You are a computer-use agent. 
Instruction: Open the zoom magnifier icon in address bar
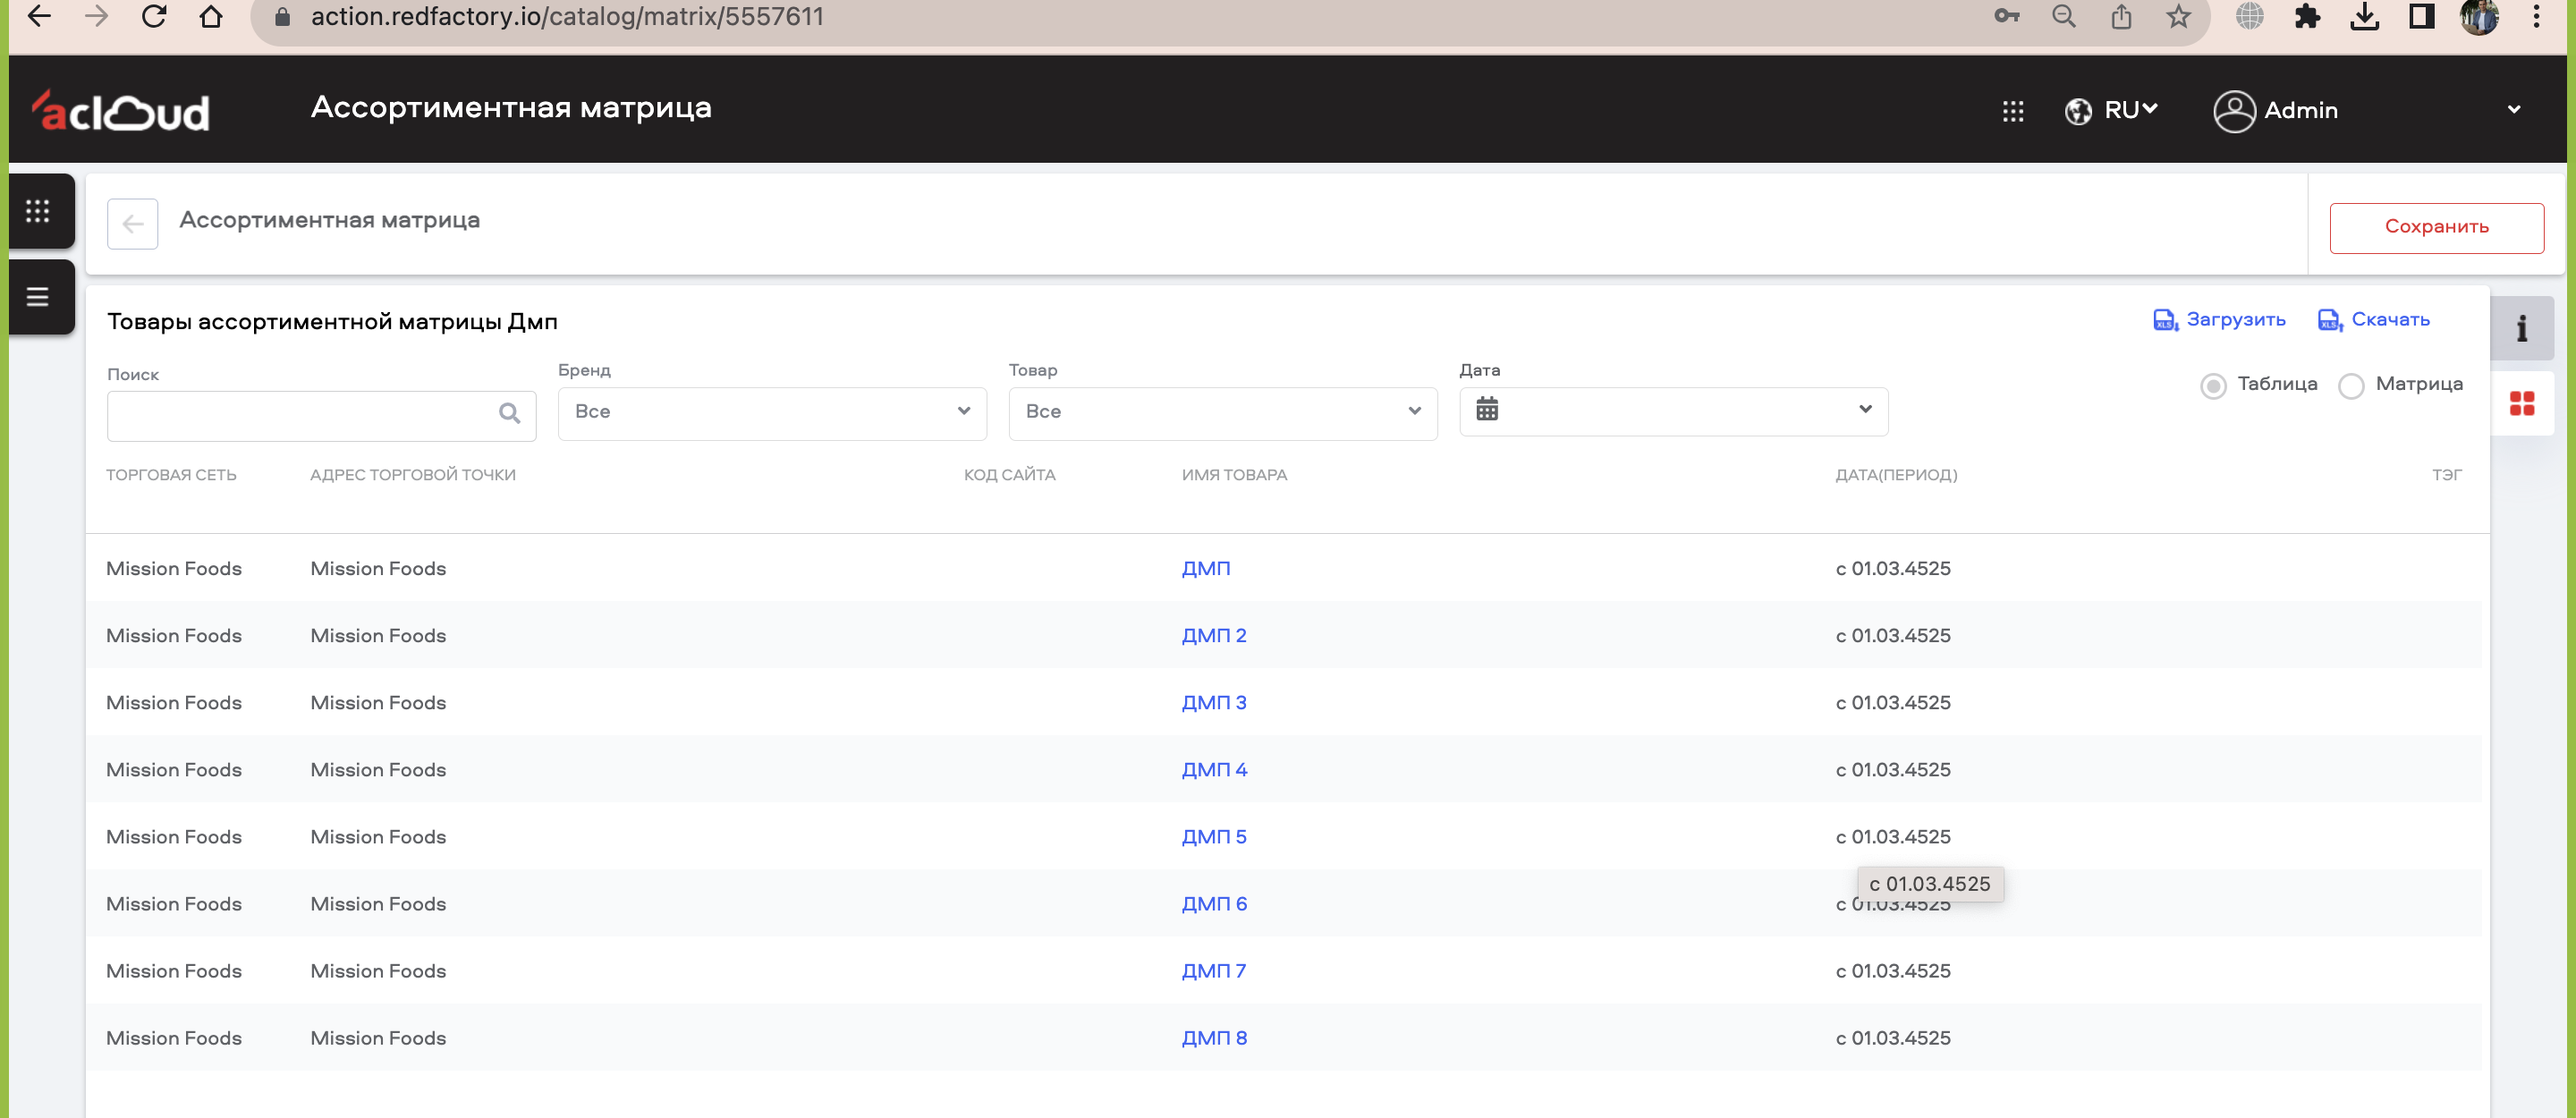[x=2063, y=16]
